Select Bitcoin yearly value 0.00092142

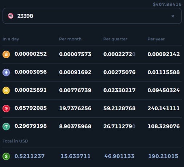click(x=164, y=54)
